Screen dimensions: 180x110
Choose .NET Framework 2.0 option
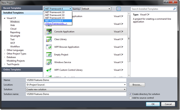(58, 12)
